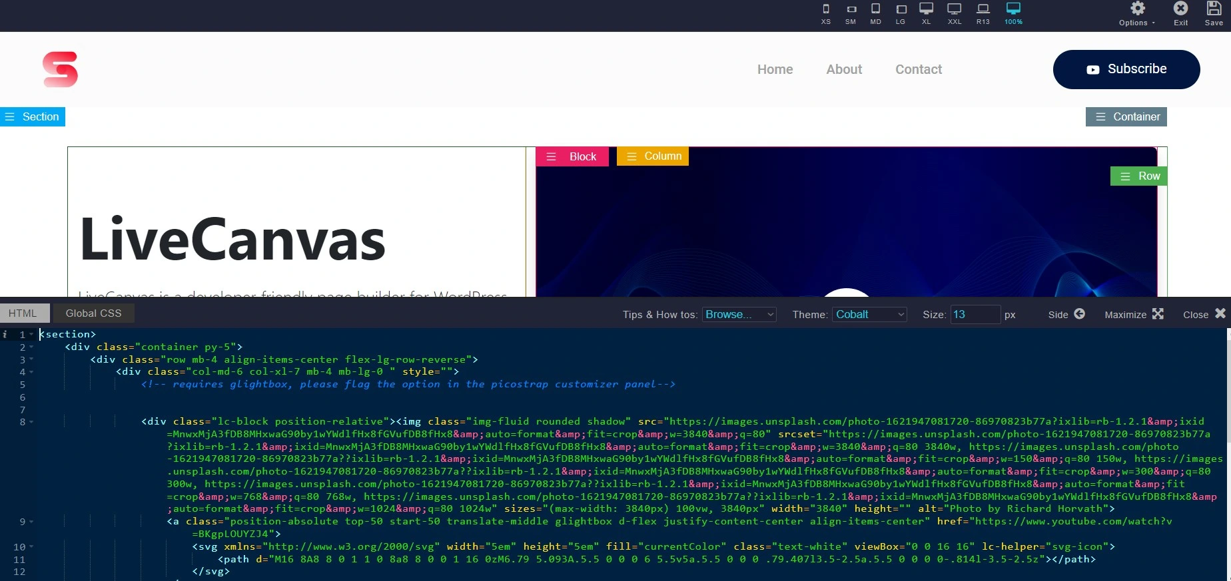The width and height of the screenshot is (1231, 581).
Task: Switch preview to SM viewport
Action: [851, 14]
